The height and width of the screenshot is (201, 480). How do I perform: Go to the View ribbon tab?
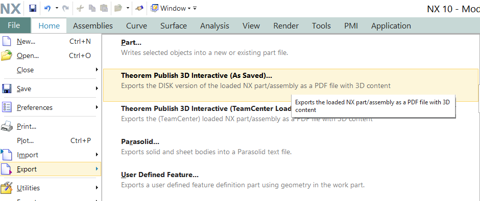coord(251,26)
